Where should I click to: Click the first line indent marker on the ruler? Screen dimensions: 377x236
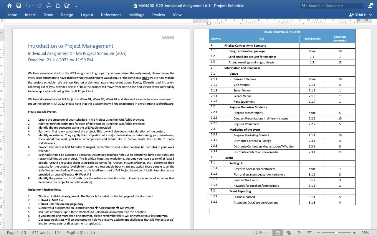tap(209, 19)
